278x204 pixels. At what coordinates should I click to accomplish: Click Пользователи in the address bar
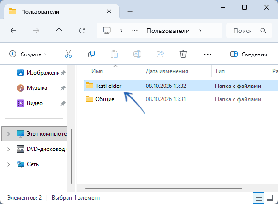click(168, 31)
